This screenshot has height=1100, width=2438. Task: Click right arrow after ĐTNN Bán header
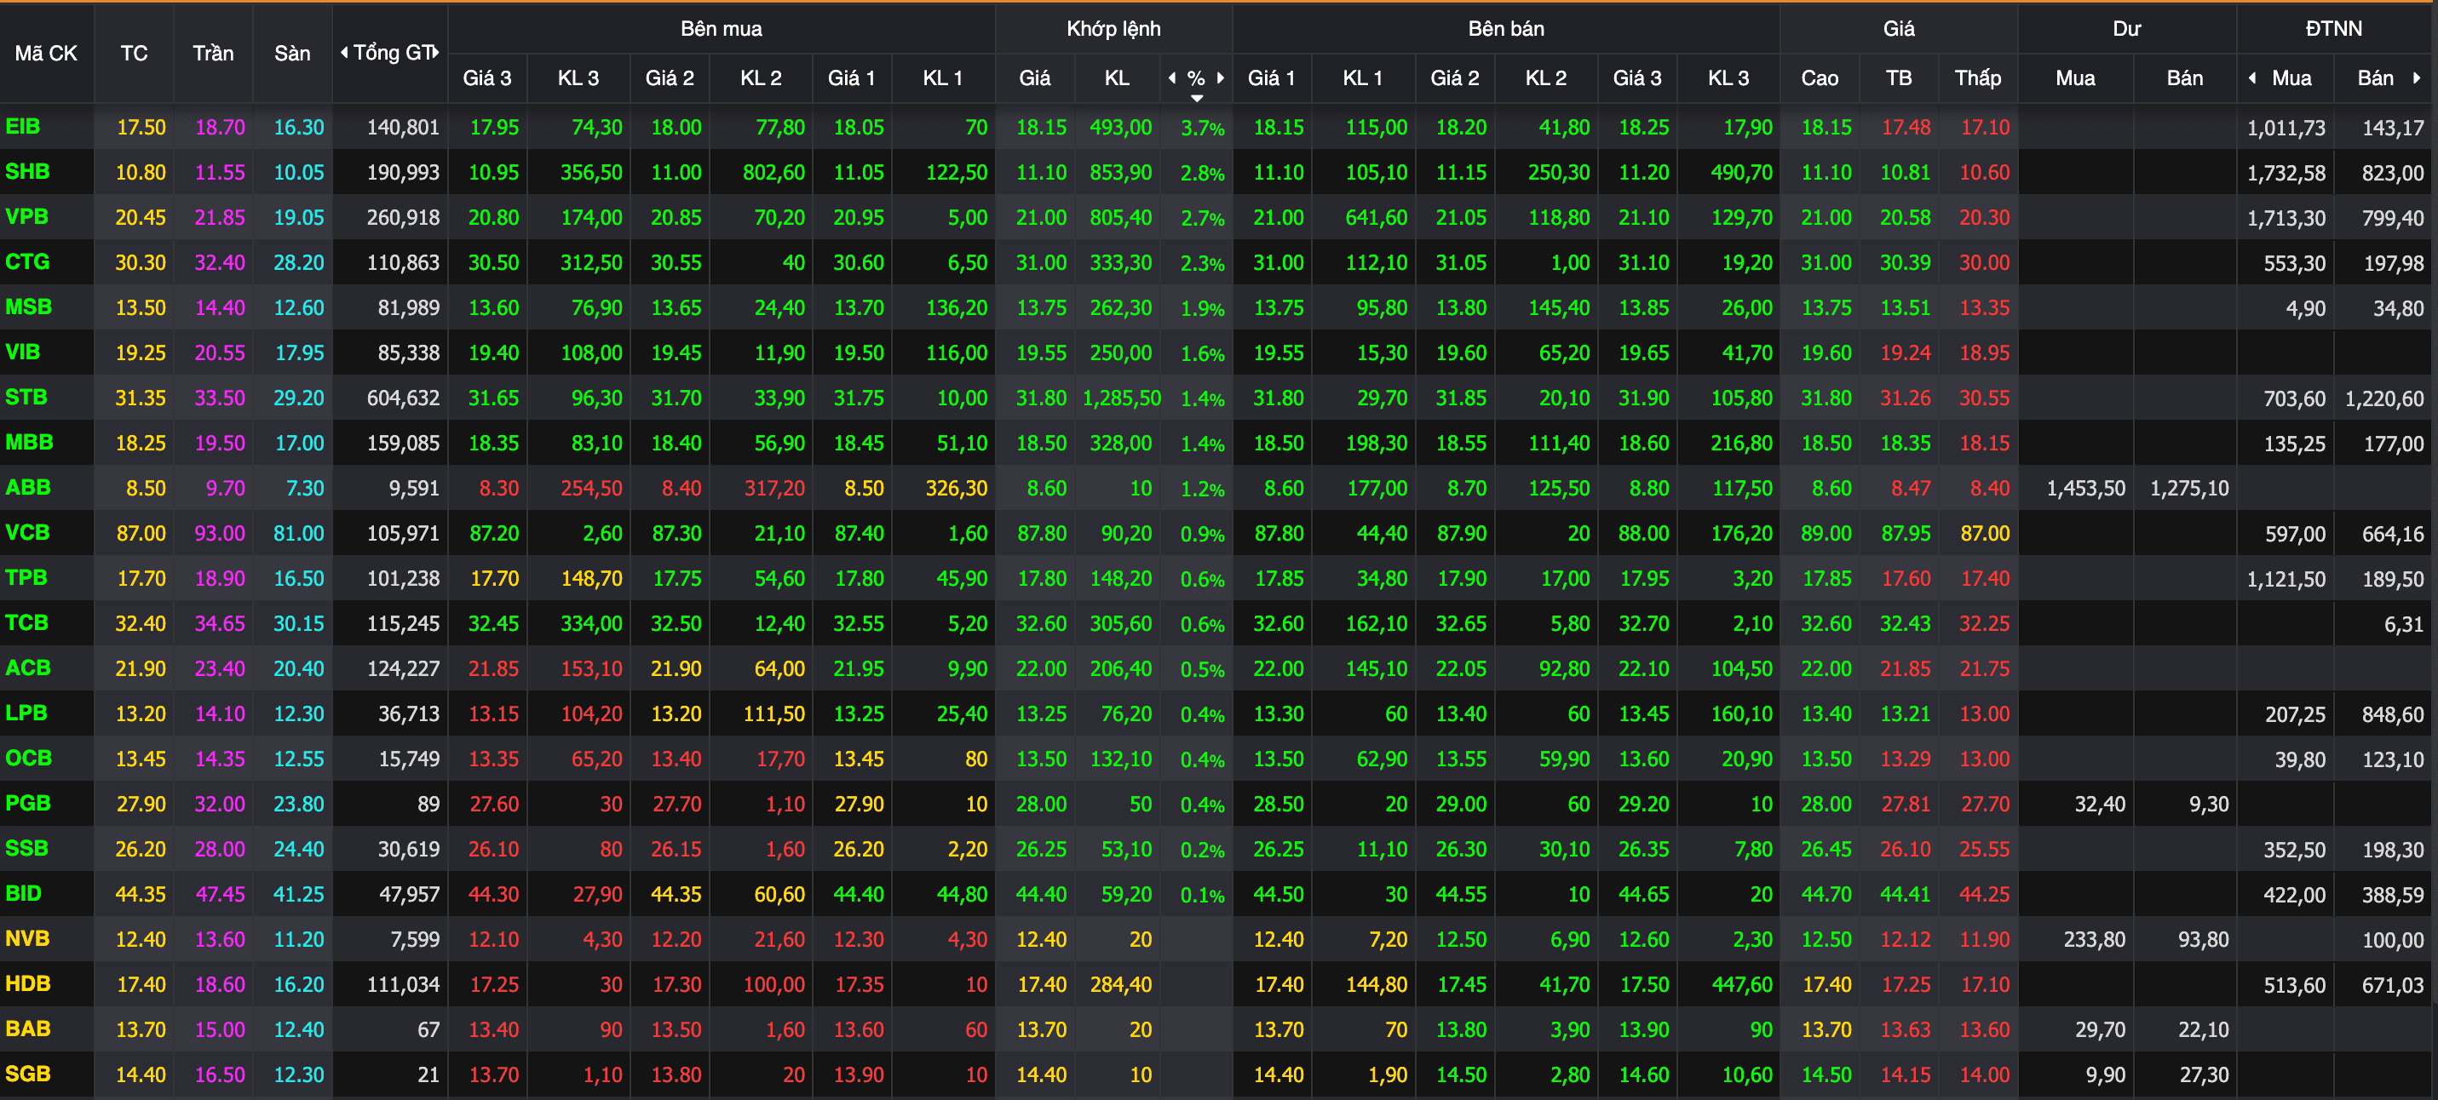2416,77
